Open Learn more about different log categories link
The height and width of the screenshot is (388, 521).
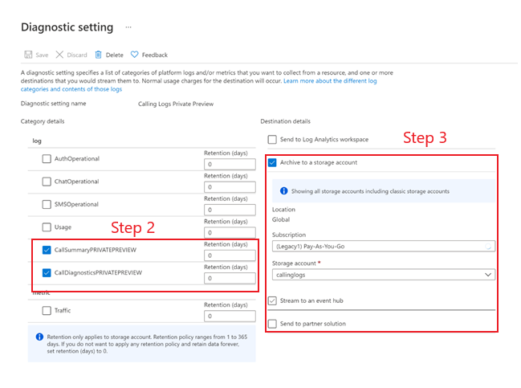click(x=199, y=85)
